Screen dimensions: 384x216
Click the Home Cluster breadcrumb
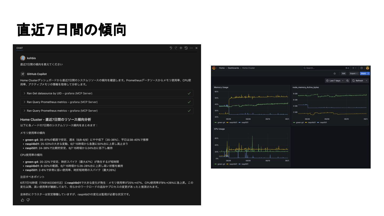click(249, 68)
